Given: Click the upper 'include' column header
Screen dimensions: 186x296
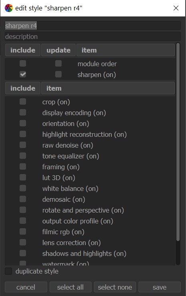Looking at the screenshot, I should coord(23,50).
